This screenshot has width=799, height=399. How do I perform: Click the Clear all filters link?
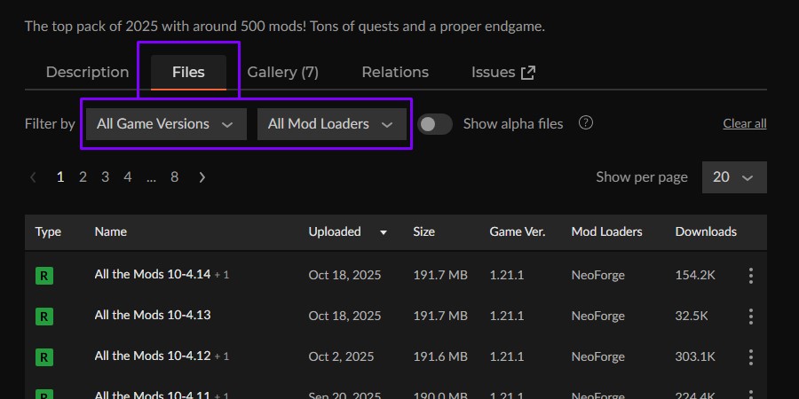coord(744,124)
